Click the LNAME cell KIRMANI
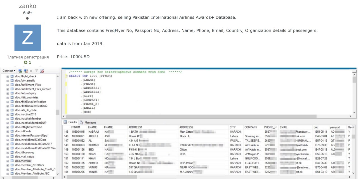 [94, 145]
